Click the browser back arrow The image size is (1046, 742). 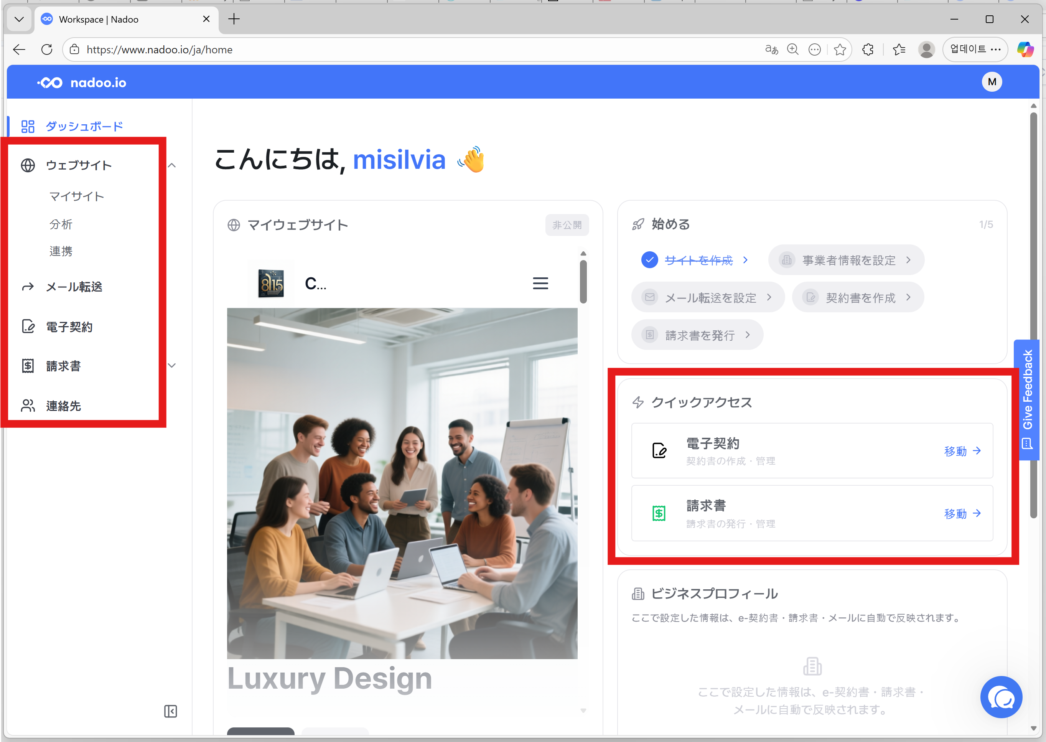coord(19,49)
